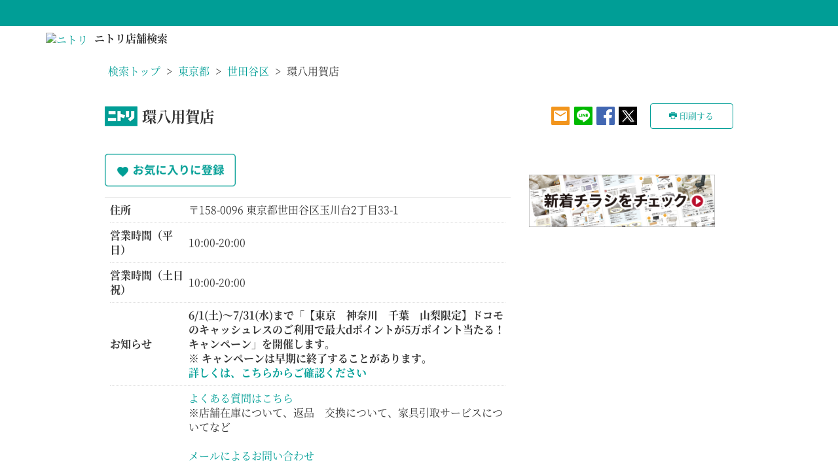This screenshot has width=838, height=471.
Task: Open 東京都 breadcrumb link
Action: point(194,71)
